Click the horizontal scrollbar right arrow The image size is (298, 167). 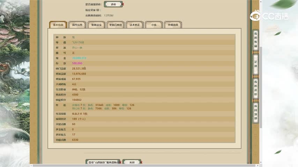tap(258, 166)
